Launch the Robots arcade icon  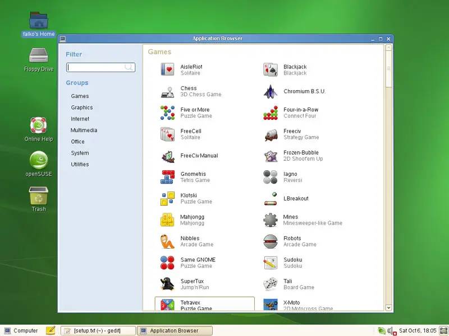[271, 241]
